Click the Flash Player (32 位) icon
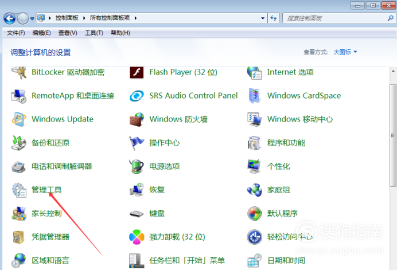397x270 pixels. (137, 73)
